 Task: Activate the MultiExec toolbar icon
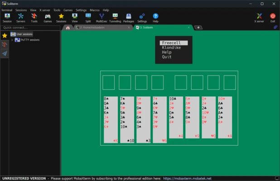tap(101, 18)
